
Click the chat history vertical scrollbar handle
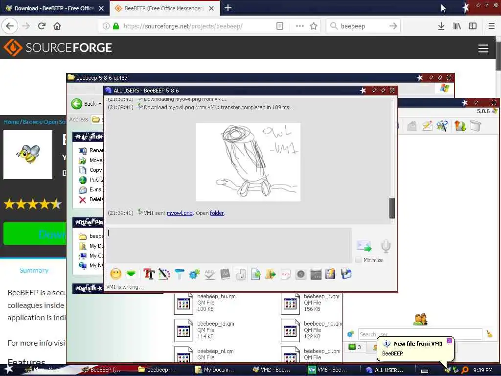coord(392,208)
